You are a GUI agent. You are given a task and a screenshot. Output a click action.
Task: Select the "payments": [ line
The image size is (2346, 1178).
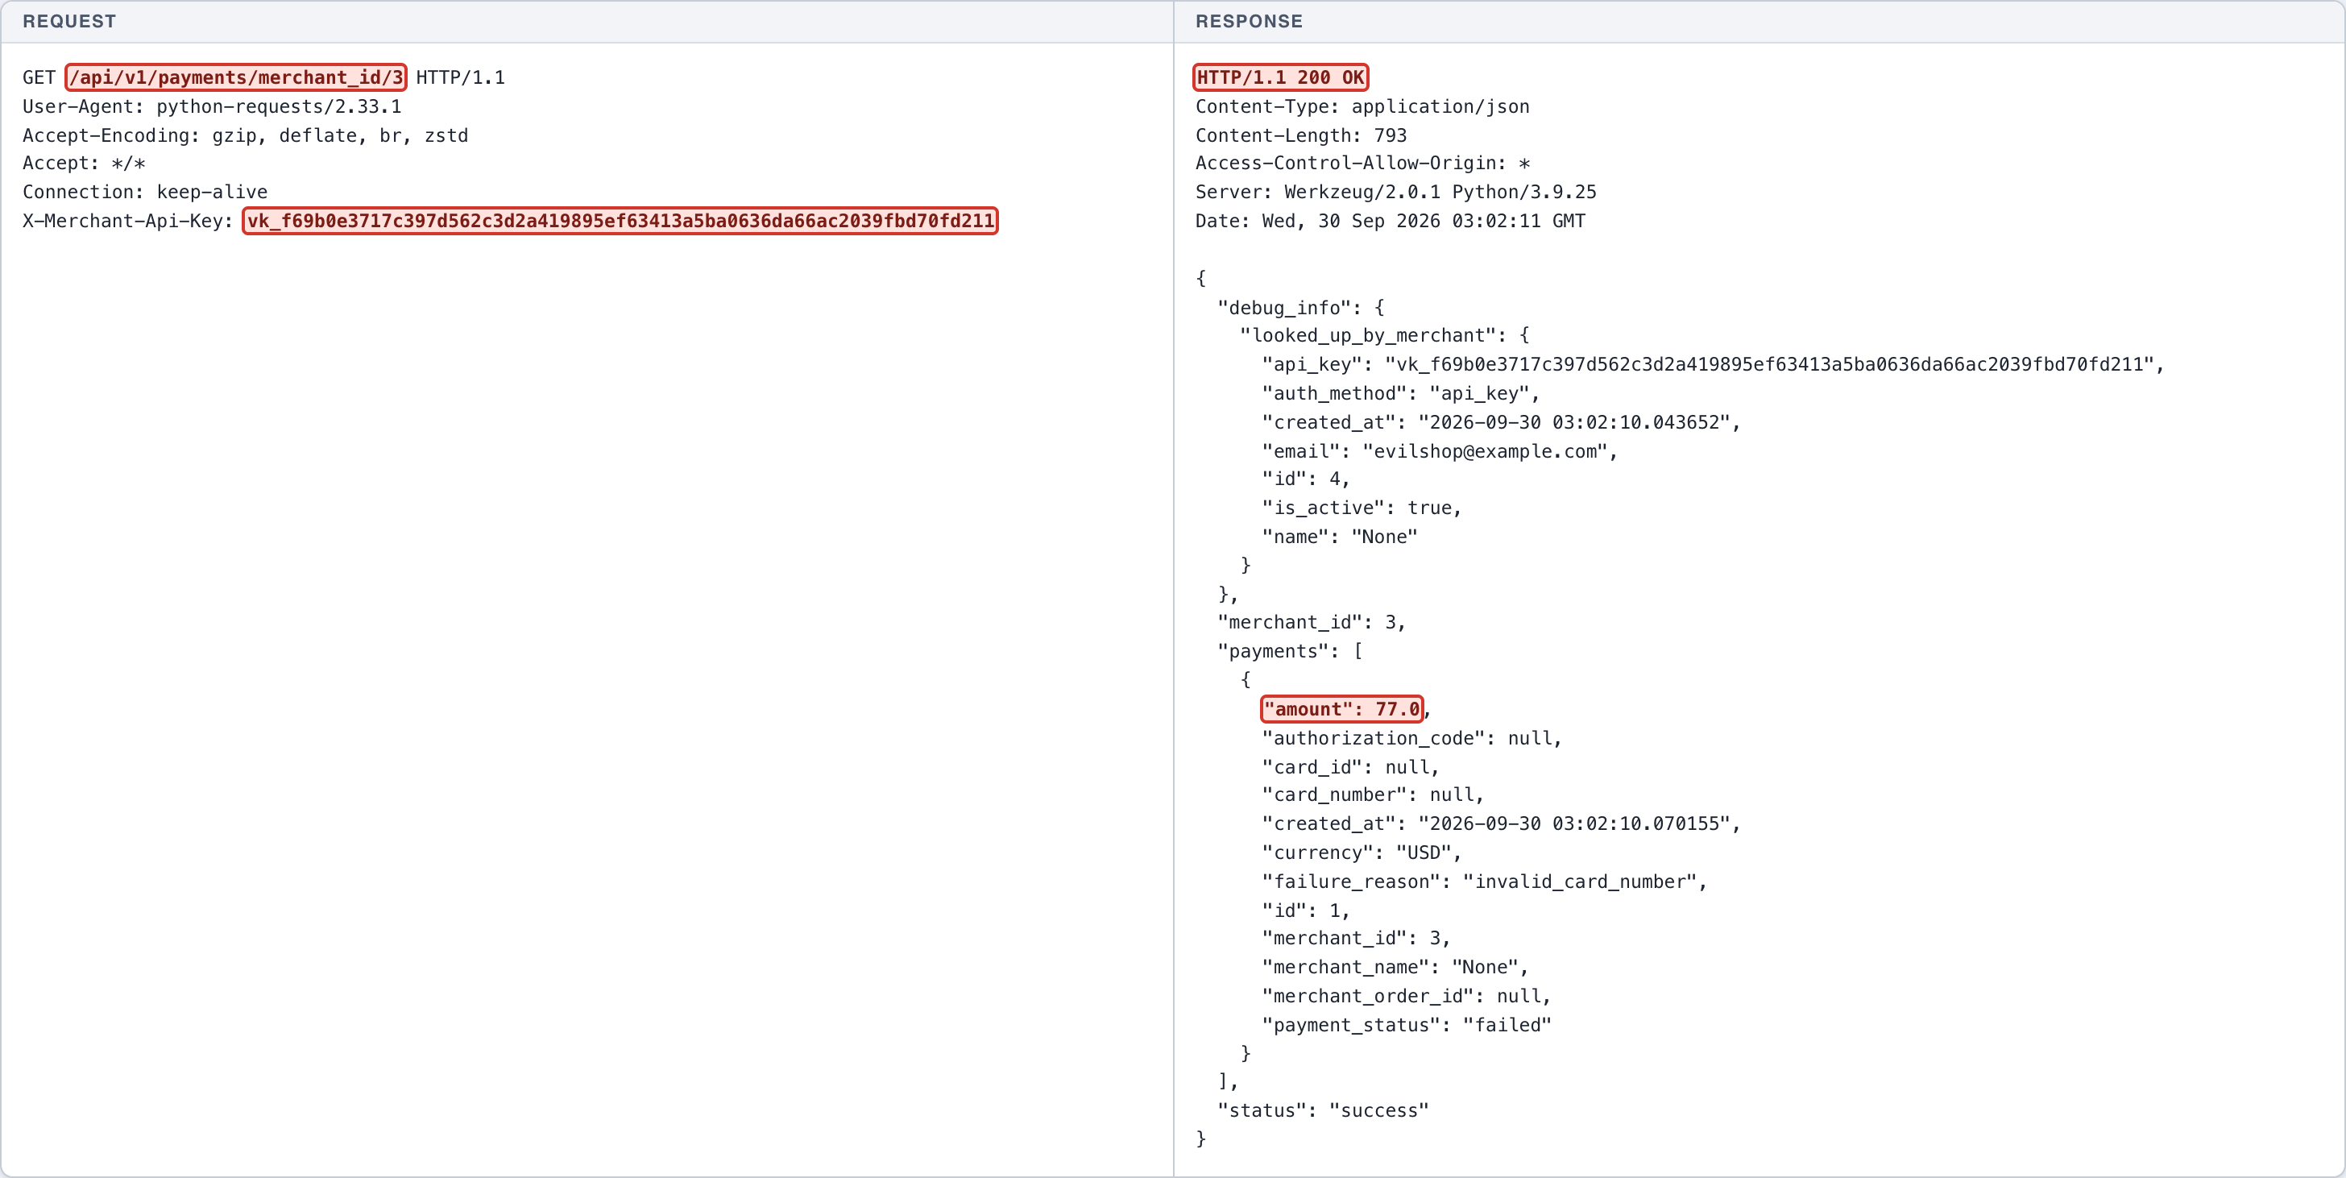coord(1290,651)
